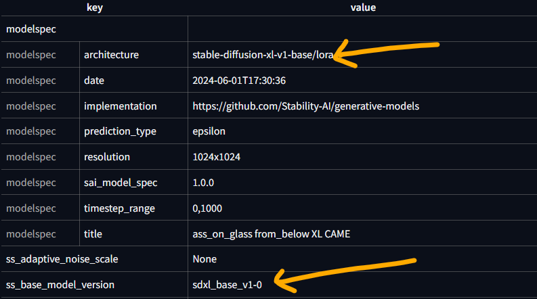Select the epsilon value

[209, 131]
